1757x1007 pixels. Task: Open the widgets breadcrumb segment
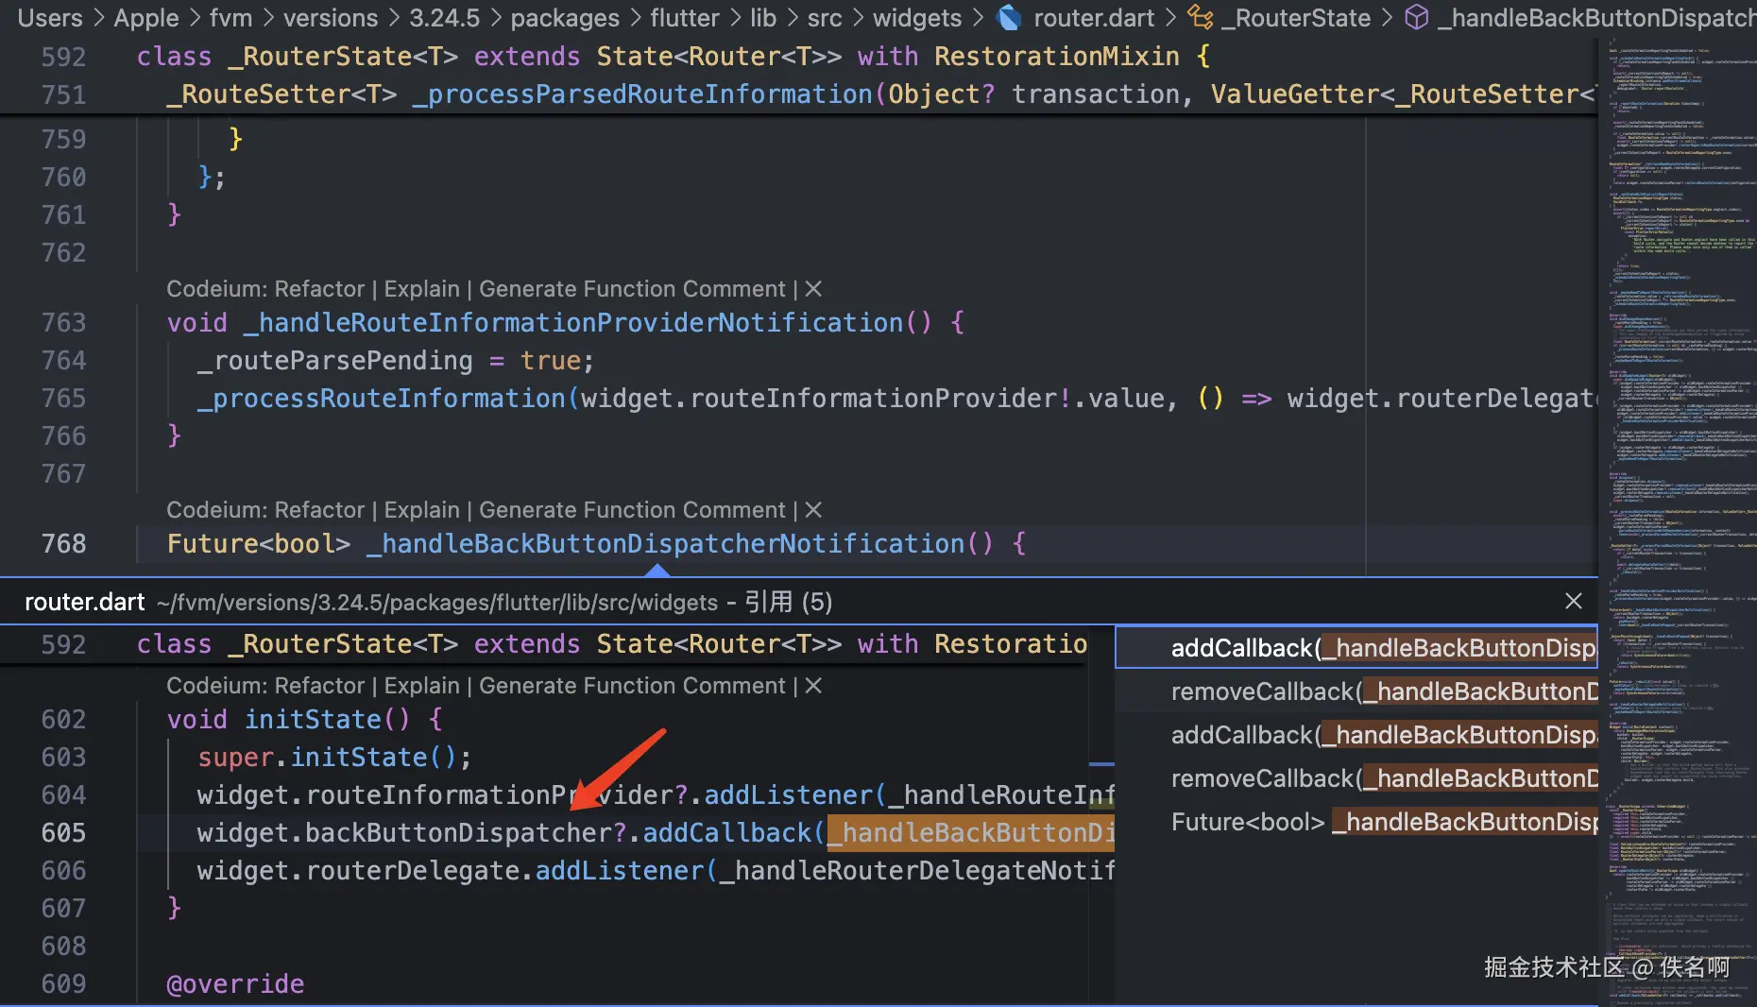917,18
